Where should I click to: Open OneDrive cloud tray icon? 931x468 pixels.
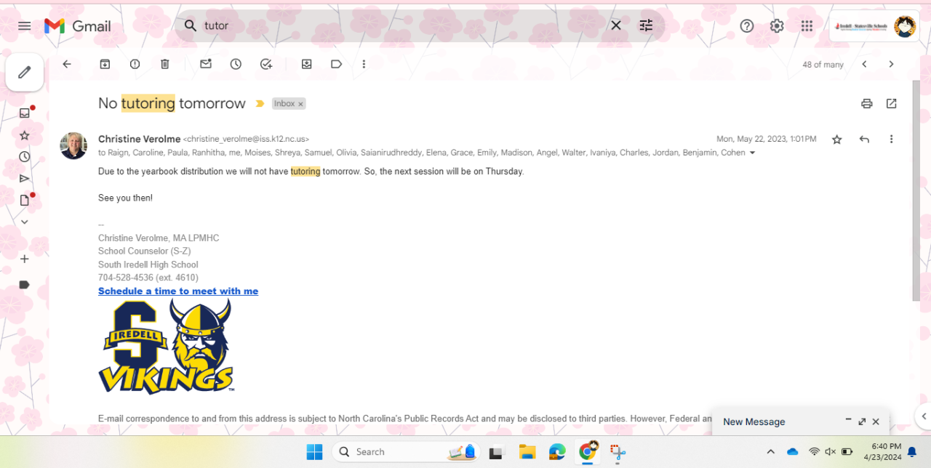[793, 452]
